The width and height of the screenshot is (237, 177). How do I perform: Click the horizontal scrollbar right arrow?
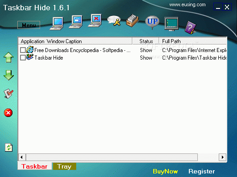tap(223, 157)
